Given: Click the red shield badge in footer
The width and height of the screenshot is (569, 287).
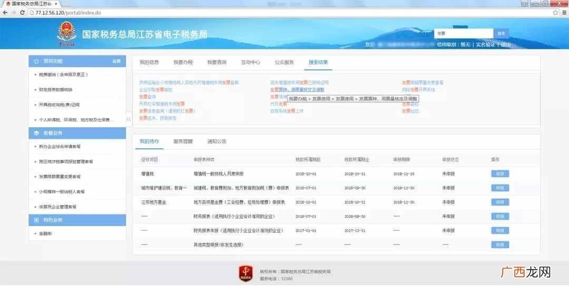Looking at the screenshot, I should (246, 274).
